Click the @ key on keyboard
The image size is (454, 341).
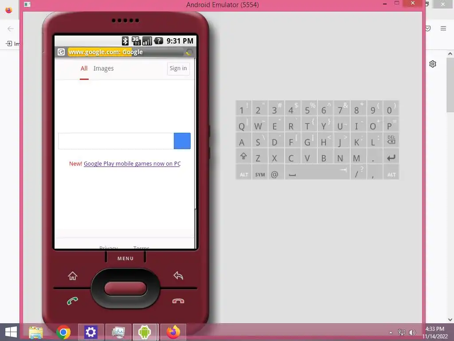coord(276,173)
